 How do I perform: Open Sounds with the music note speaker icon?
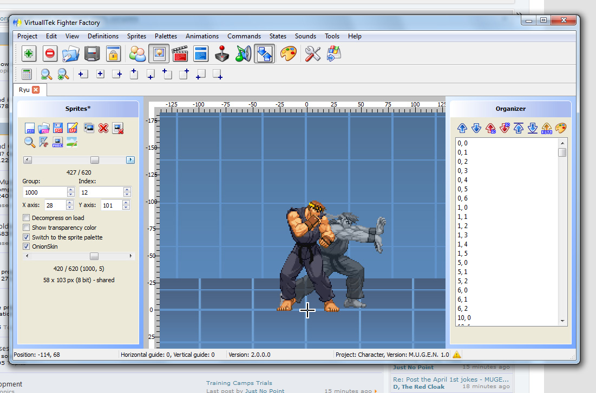[243, 54]
